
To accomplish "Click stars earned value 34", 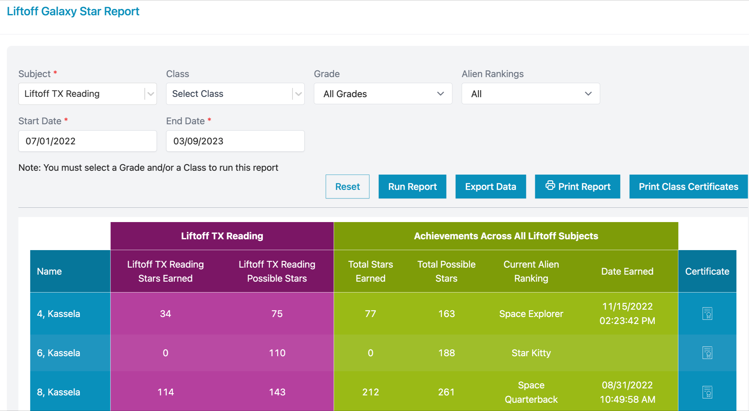I will pyautogui.click(x=165, y=314).
